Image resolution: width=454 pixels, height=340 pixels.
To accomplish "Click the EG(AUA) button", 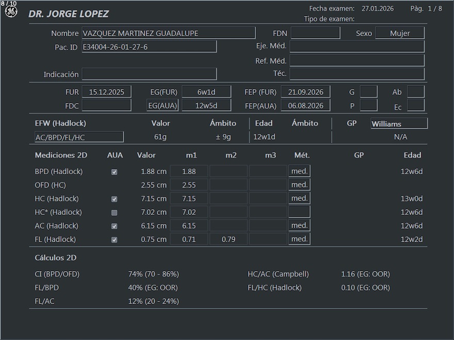I will click(163, 106).
